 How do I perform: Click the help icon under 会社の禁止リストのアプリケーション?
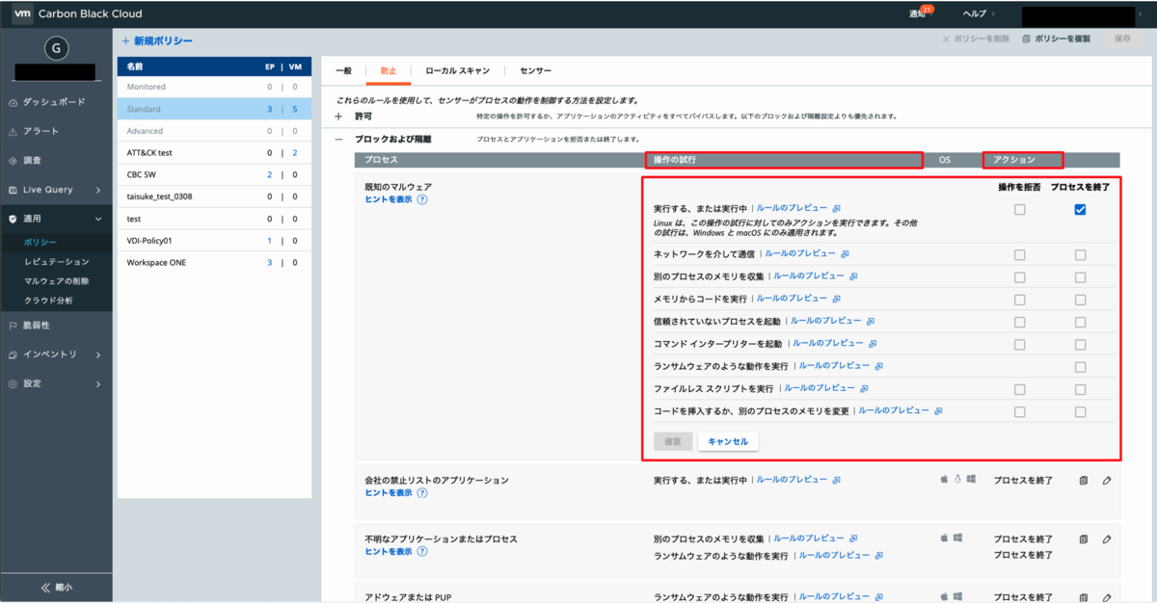[422, 492]
